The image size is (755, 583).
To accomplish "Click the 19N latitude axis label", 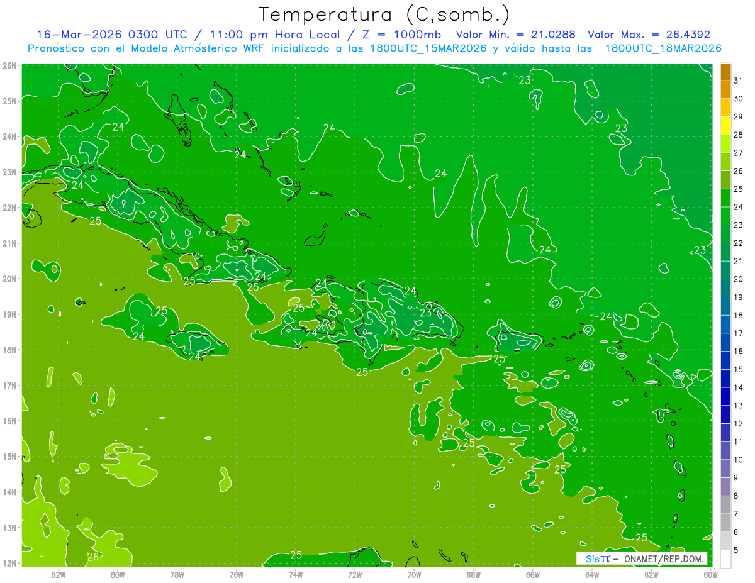I will point(9,314).
